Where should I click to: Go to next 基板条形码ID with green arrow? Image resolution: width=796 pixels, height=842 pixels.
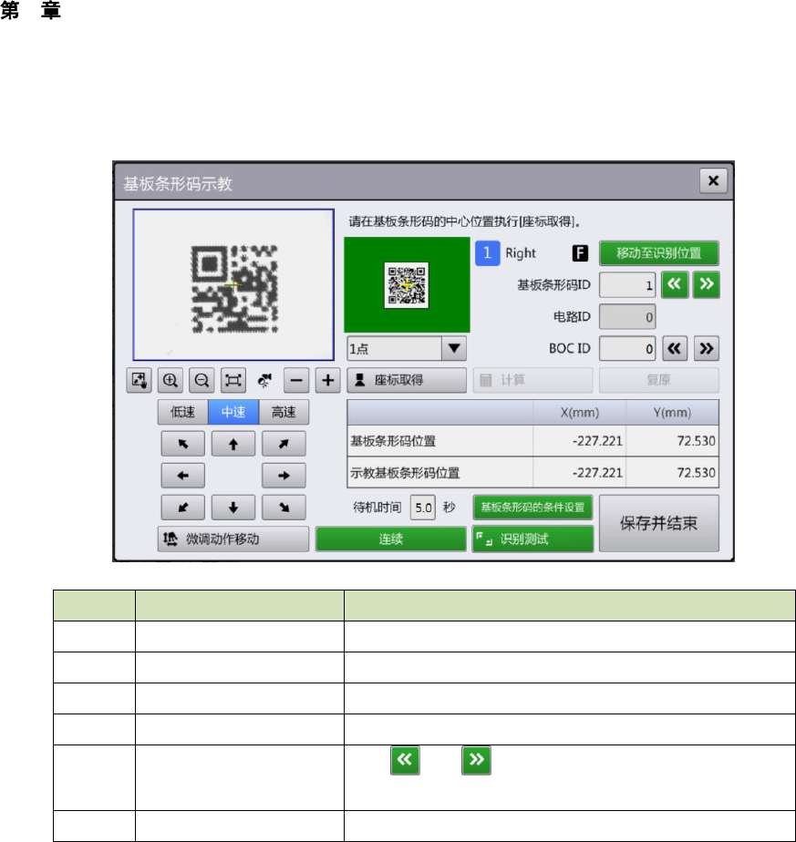click(x=707, y=284)
